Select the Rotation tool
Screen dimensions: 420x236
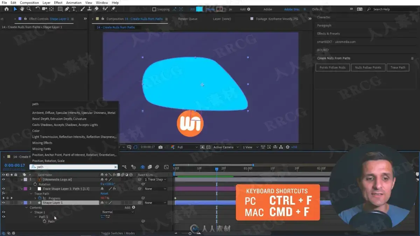[x=37, y=9]
